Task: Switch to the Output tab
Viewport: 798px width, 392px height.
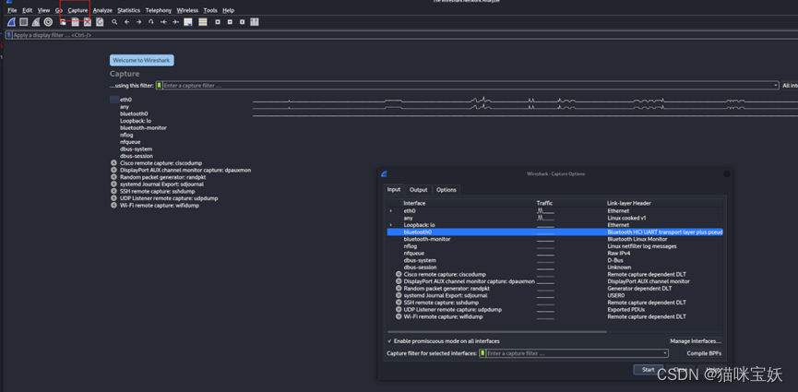Action: (x=418, y=189)
